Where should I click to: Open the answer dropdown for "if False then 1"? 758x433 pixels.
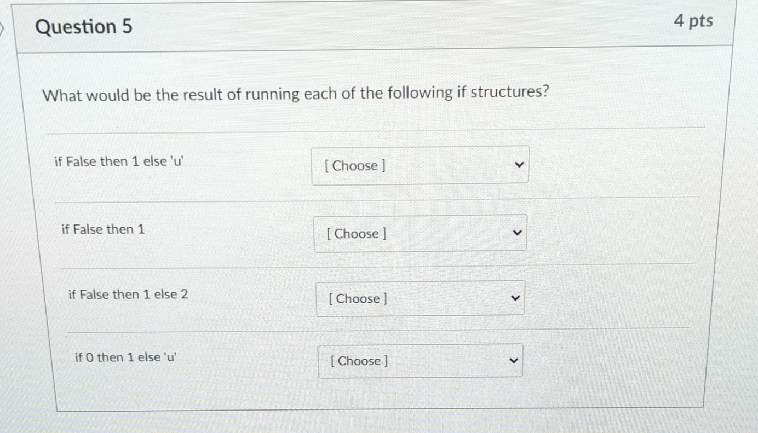pos(420,233)
